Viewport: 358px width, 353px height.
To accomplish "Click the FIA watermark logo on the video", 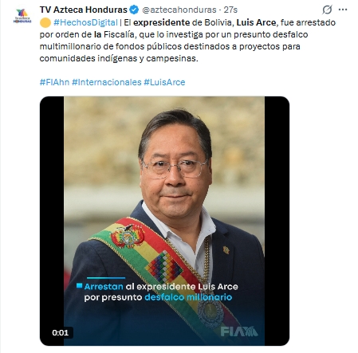I will click(239, 331).
